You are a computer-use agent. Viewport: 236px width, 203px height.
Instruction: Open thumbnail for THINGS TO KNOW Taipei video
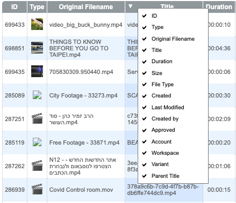(37, 48)
